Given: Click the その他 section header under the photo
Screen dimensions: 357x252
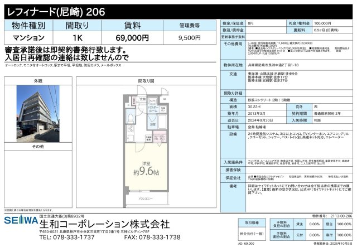Looking at the screenshot, I should pyautogui.click(x=38, y=147).
